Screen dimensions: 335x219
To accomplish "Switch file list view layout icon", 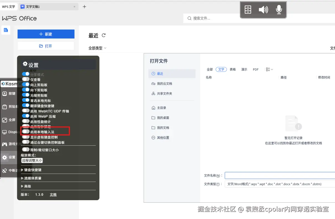I will click(269, 69).
